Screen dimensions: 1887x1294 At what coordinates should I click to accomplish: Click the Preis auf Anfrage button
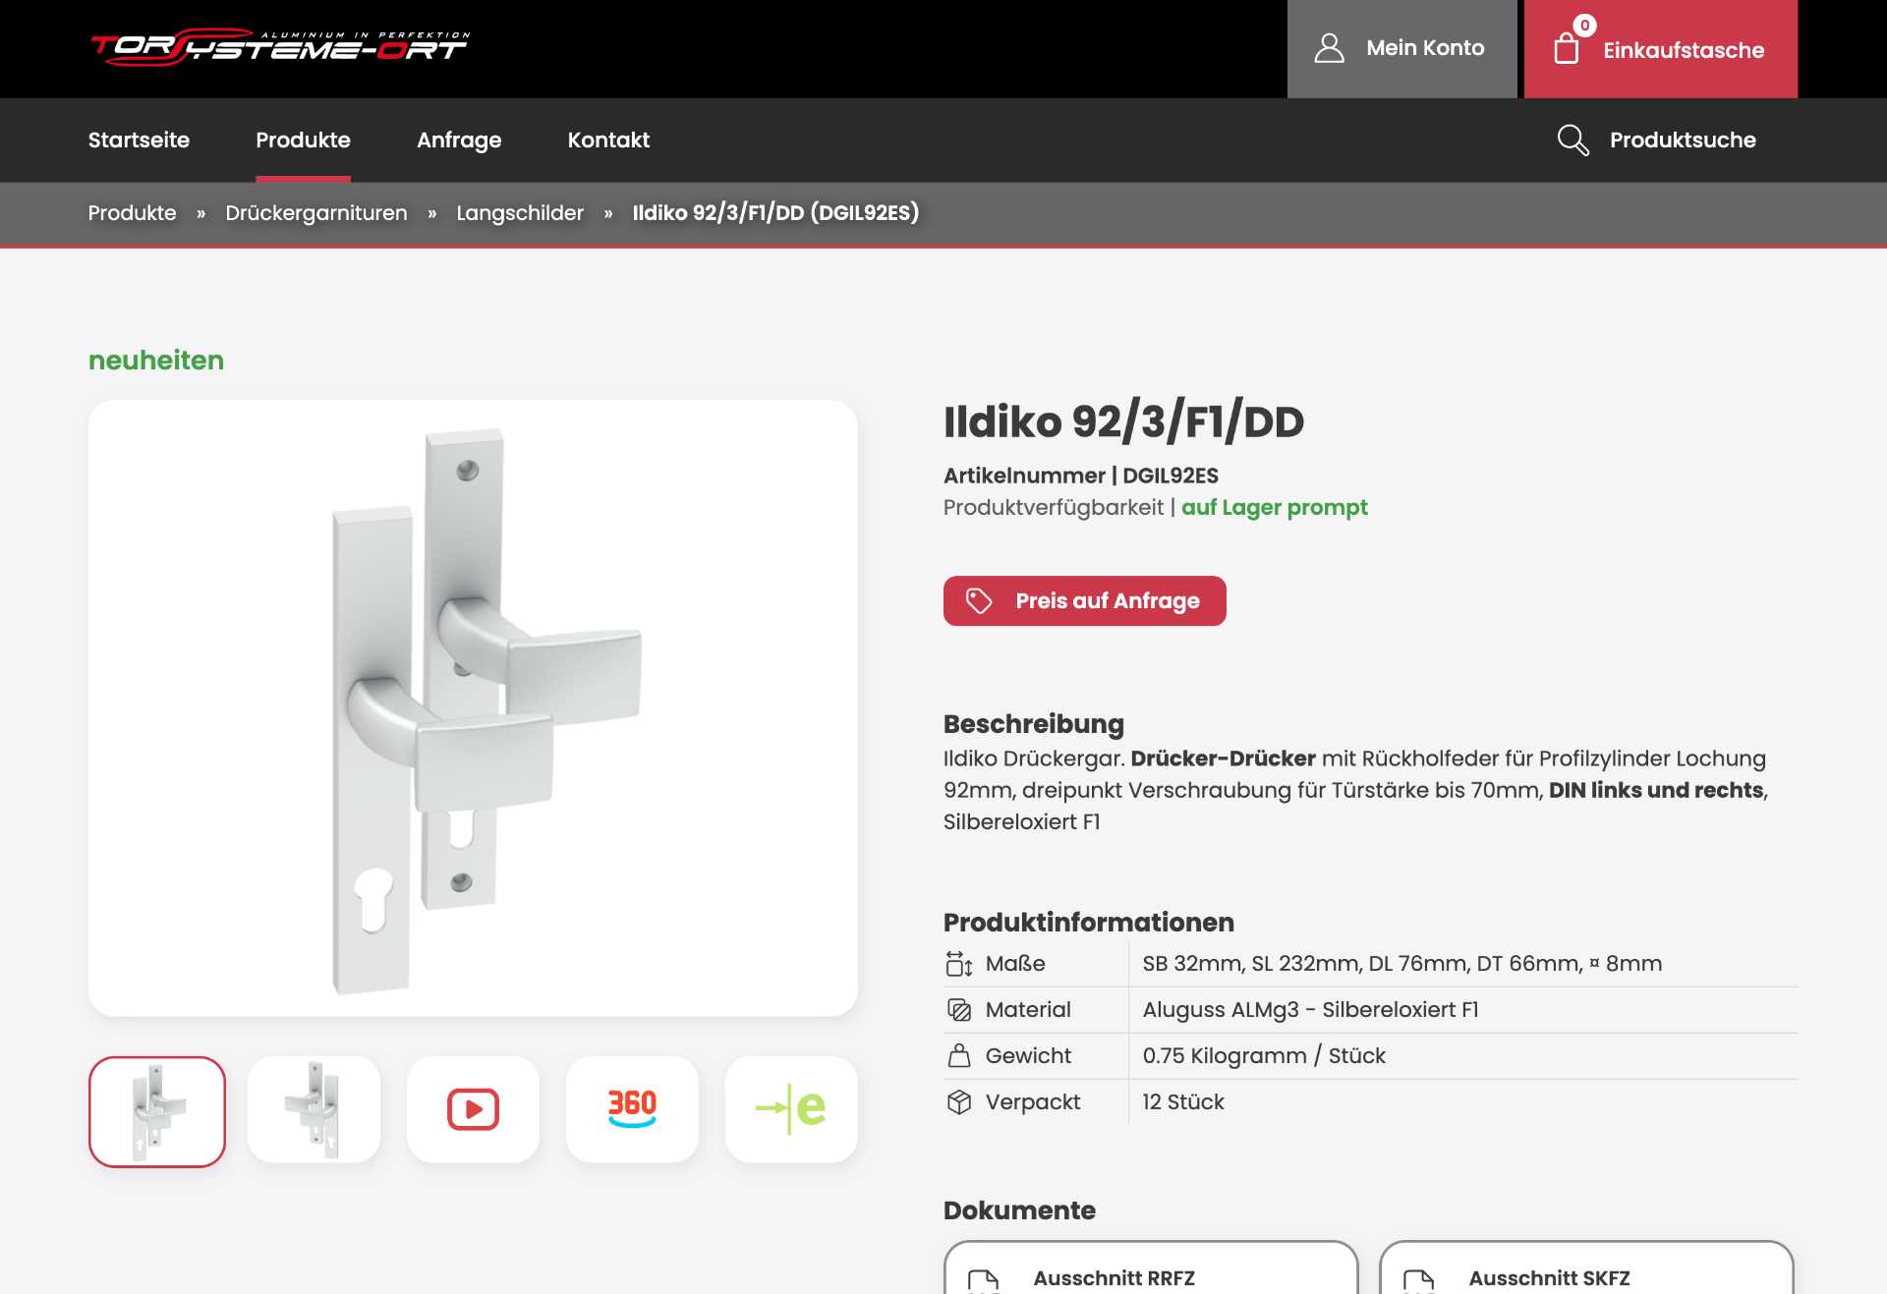1085,600
